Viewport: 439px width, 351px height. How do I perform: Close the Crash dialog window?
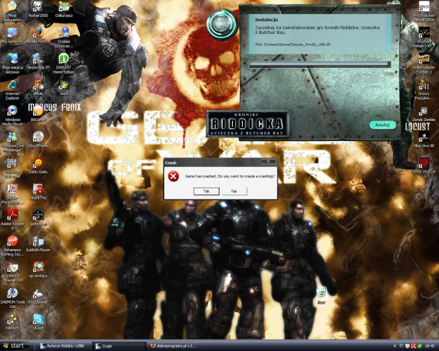pyautogui.click(x=268, y=161)
